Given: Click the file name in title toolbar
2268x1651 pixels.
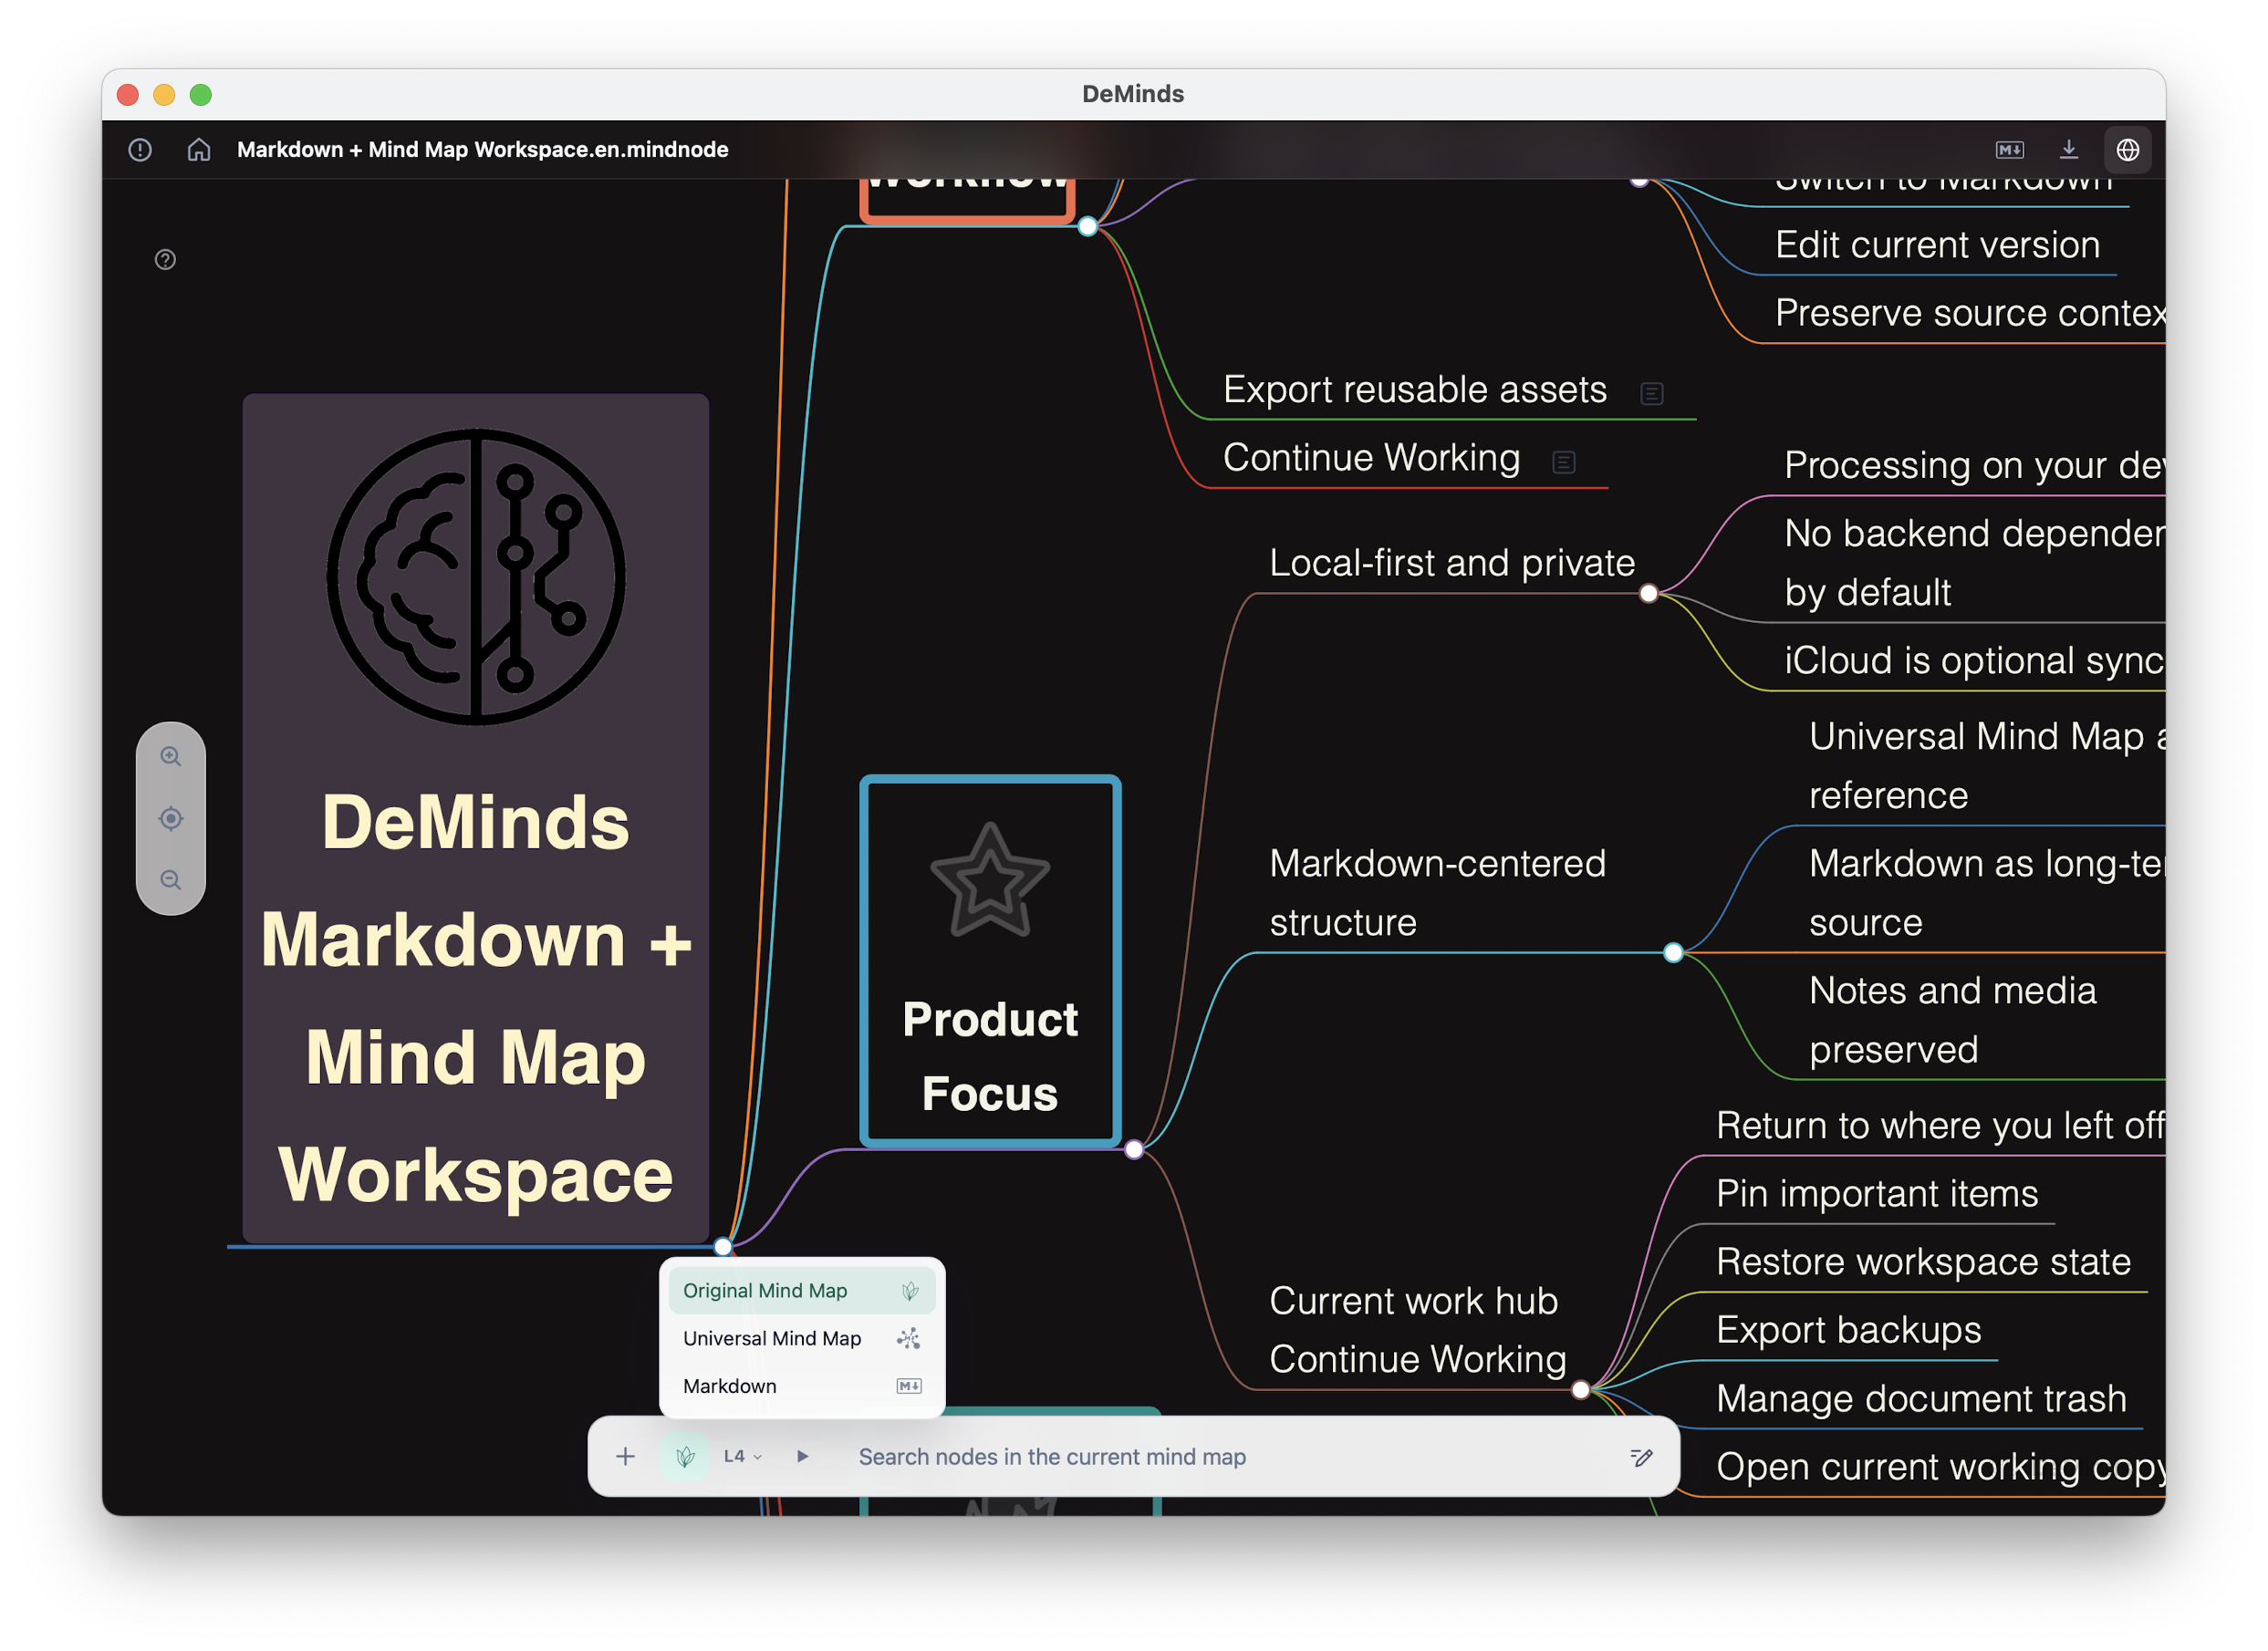Looking at the screenshot, I should pyautogui.click(x=483, y=150).
